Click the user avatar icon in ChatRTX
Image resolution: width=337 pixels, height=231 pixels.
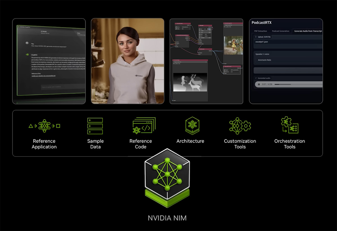point(27,43)
